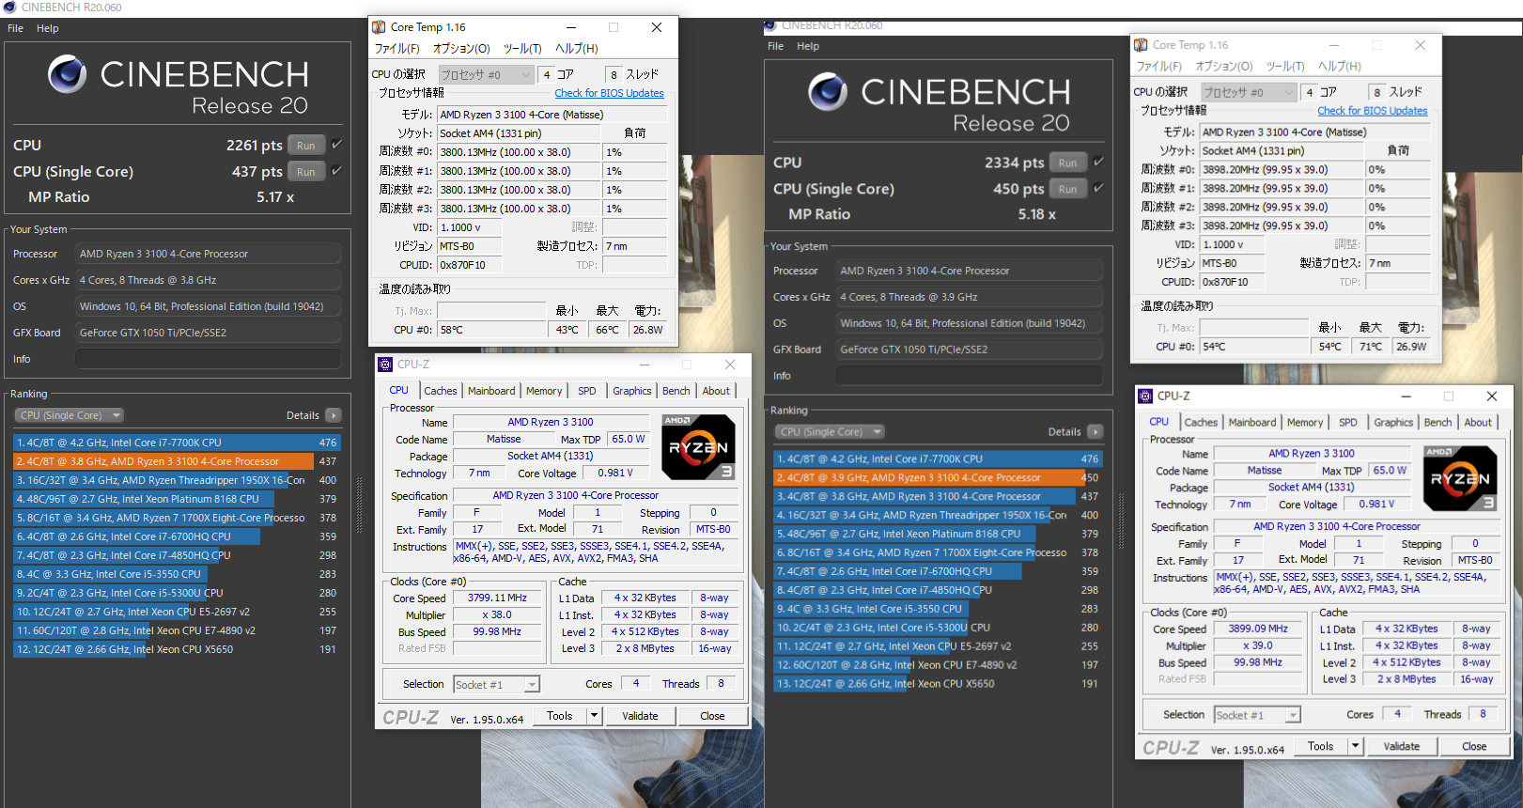Open the Socket #1 selection dropdown in right CPU-Z
The height and width of the screenshot is (808, 1523).
pyautogui.click(x=1257, y=715)
